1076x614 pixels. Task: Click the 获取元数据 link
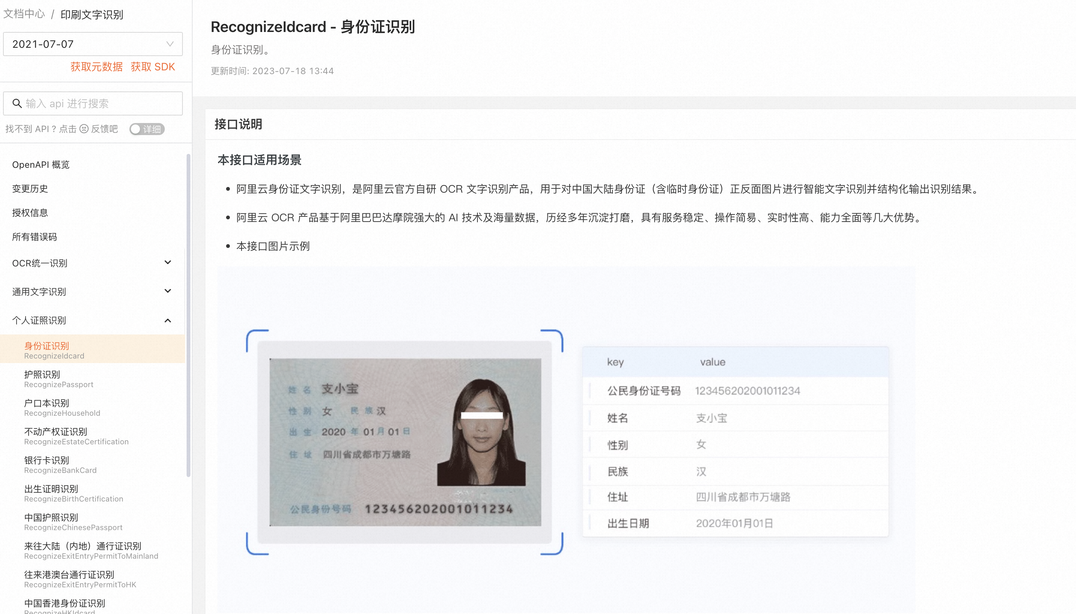point(97,67)
